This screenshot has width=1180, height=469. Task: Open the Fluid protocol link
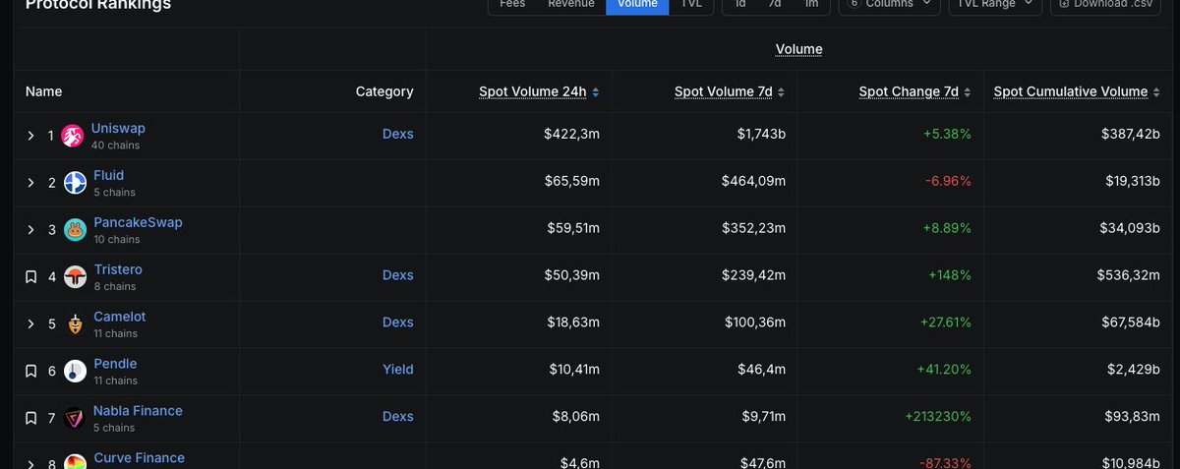click(109, 175)
